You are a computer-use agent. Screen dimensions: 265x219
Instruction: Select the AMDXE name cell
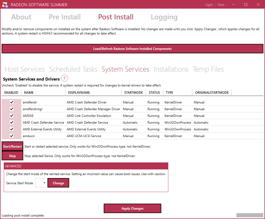tap(28, 116)
